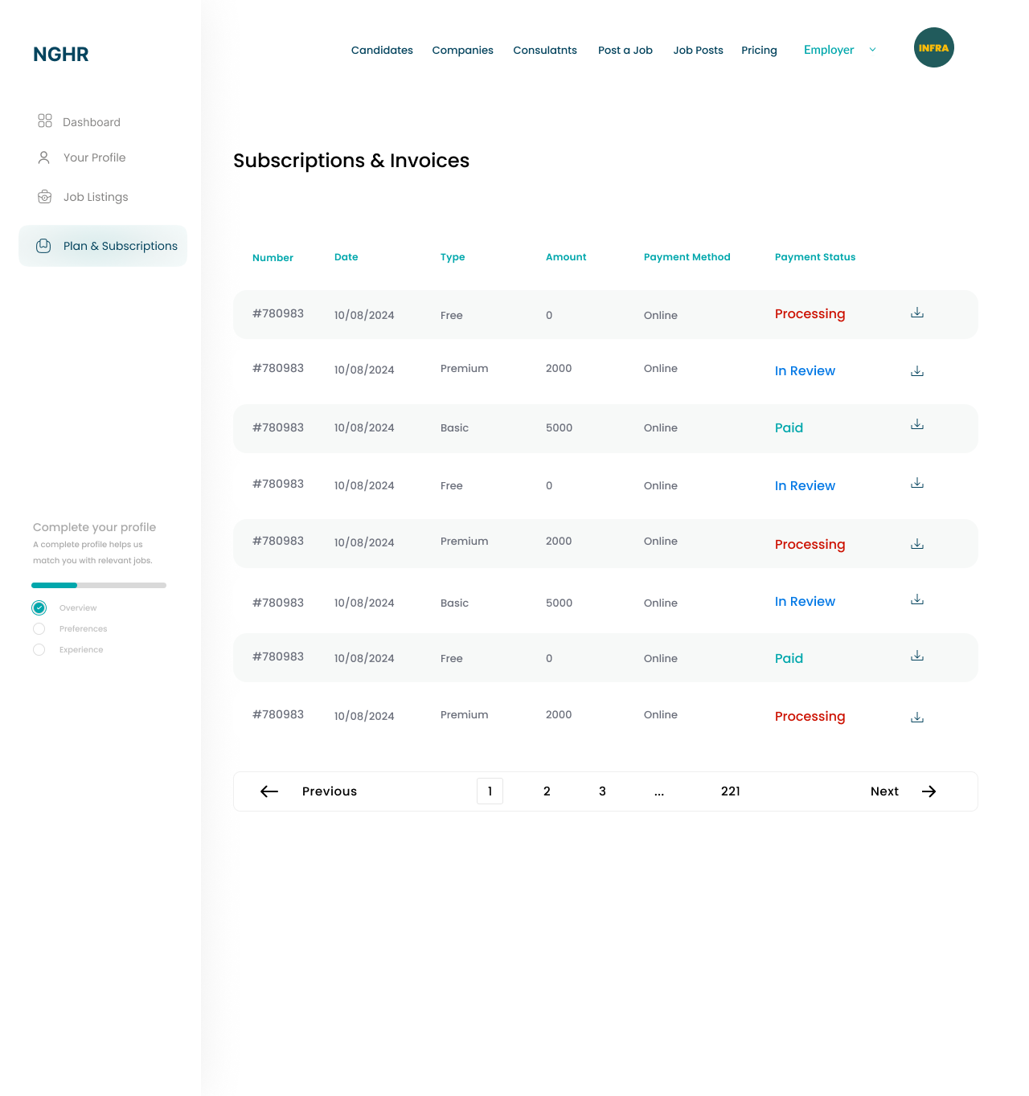Click the right arrow beside Next
1029x1096 pixels.
click(x=929, y=791)
